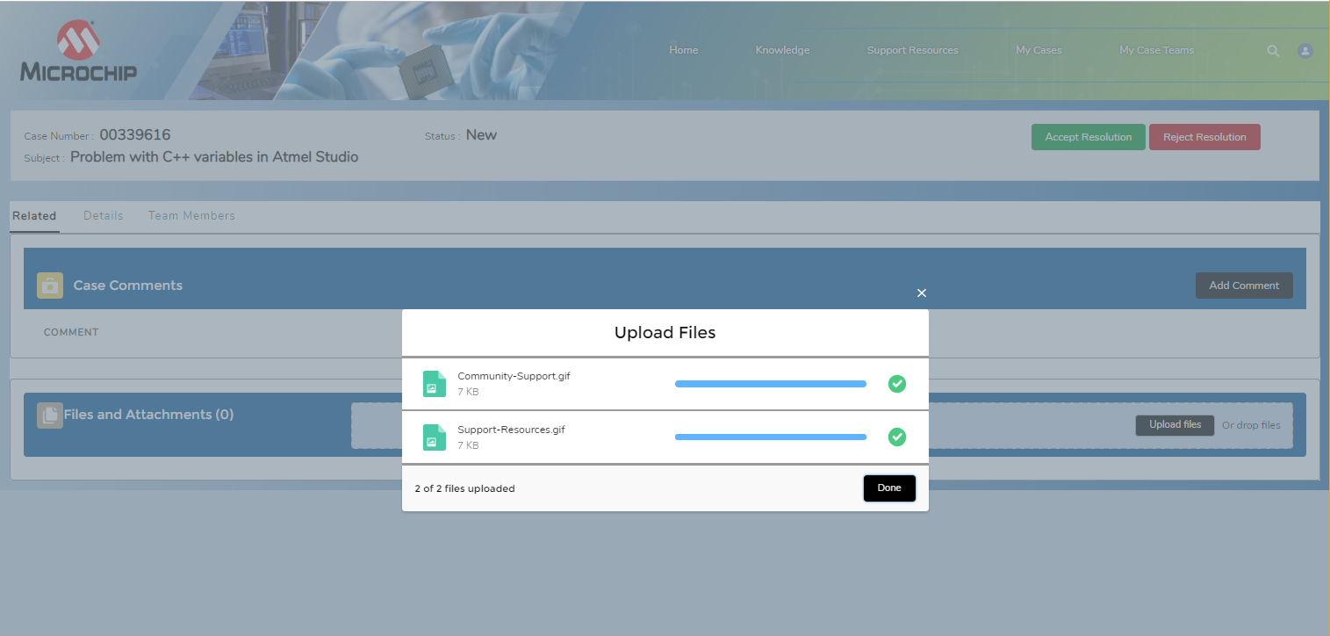Go to Home in navigation

coord(683,50)
